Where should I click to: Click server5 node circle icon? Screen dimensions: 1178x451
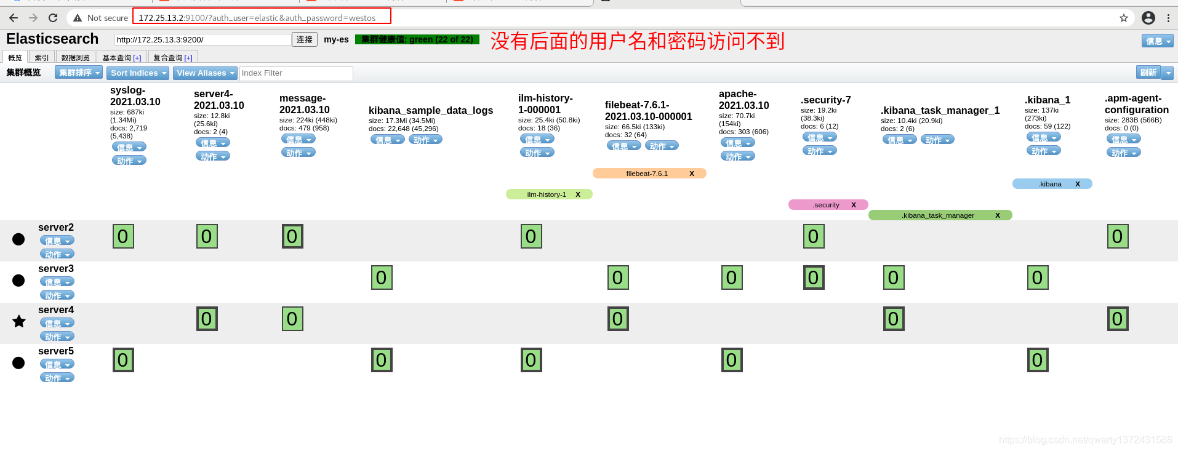click(x=18, y=362)
